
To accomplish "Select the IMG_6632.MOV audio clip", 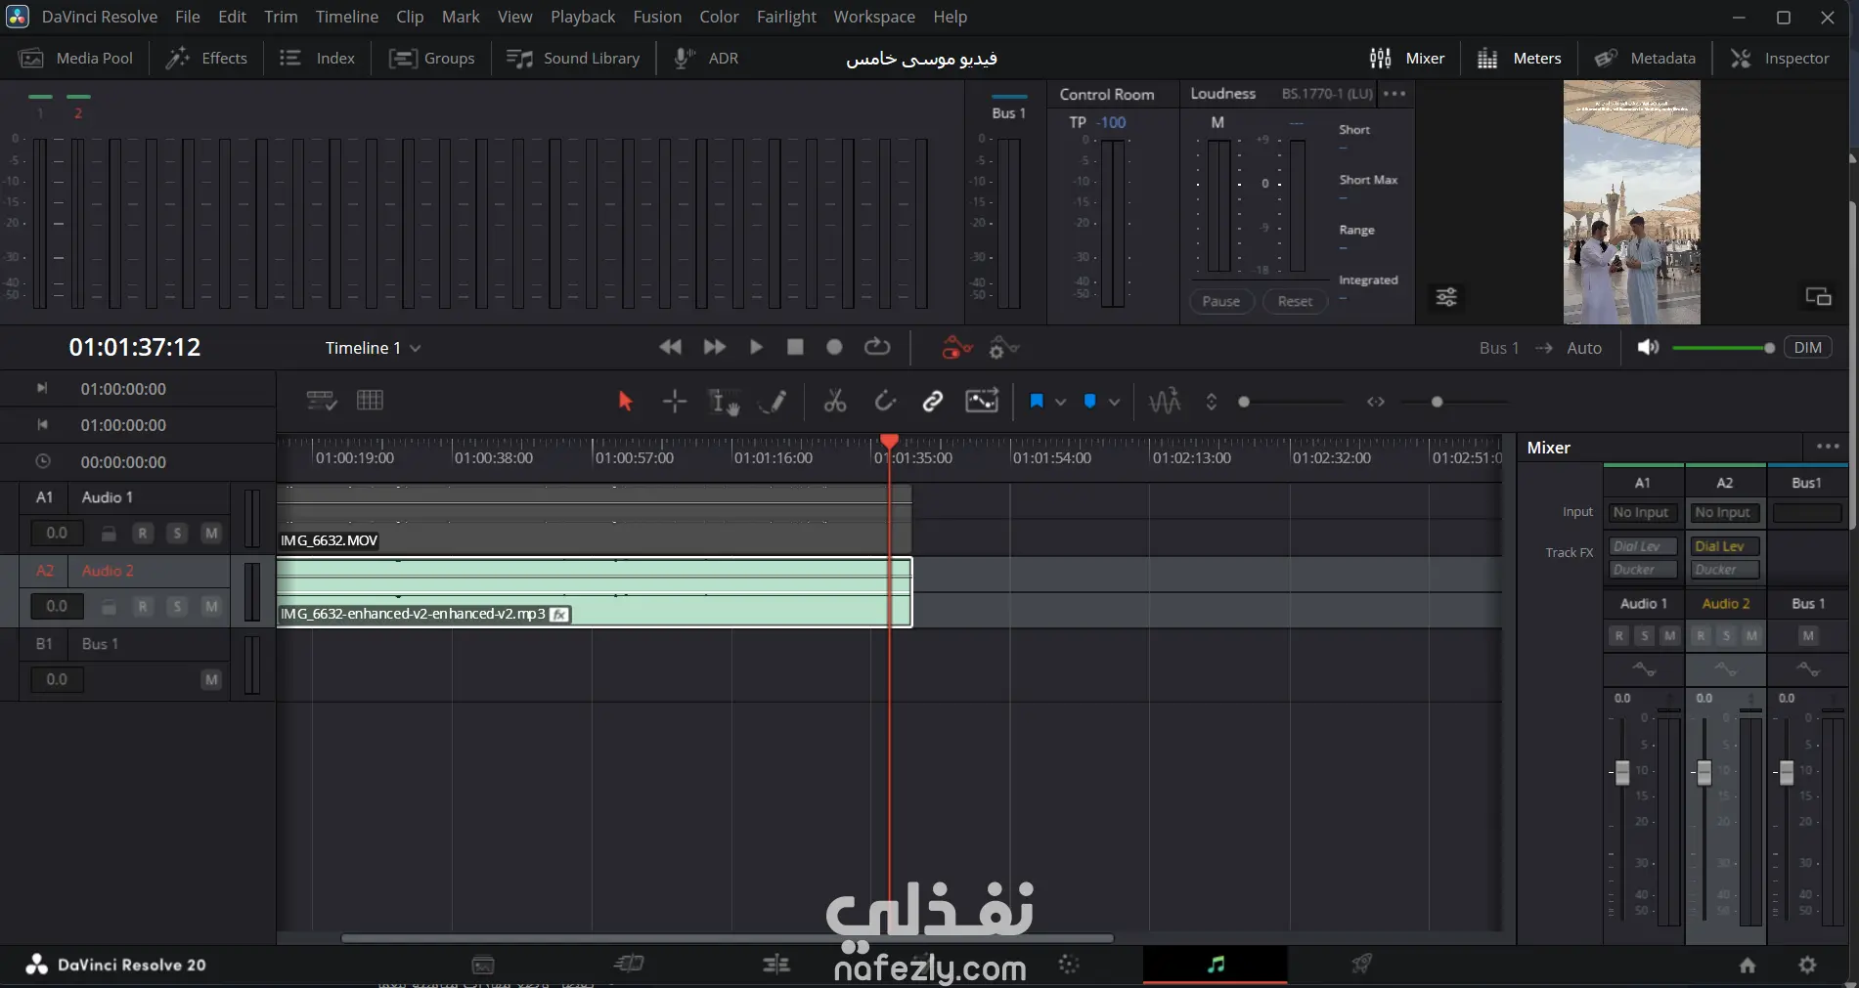I will tap(594, 518).
